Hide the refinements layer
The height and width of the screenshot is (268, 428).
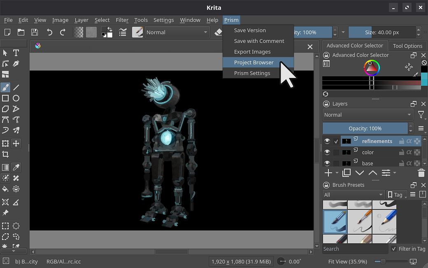pyautogui.click(x=327, y=141)
